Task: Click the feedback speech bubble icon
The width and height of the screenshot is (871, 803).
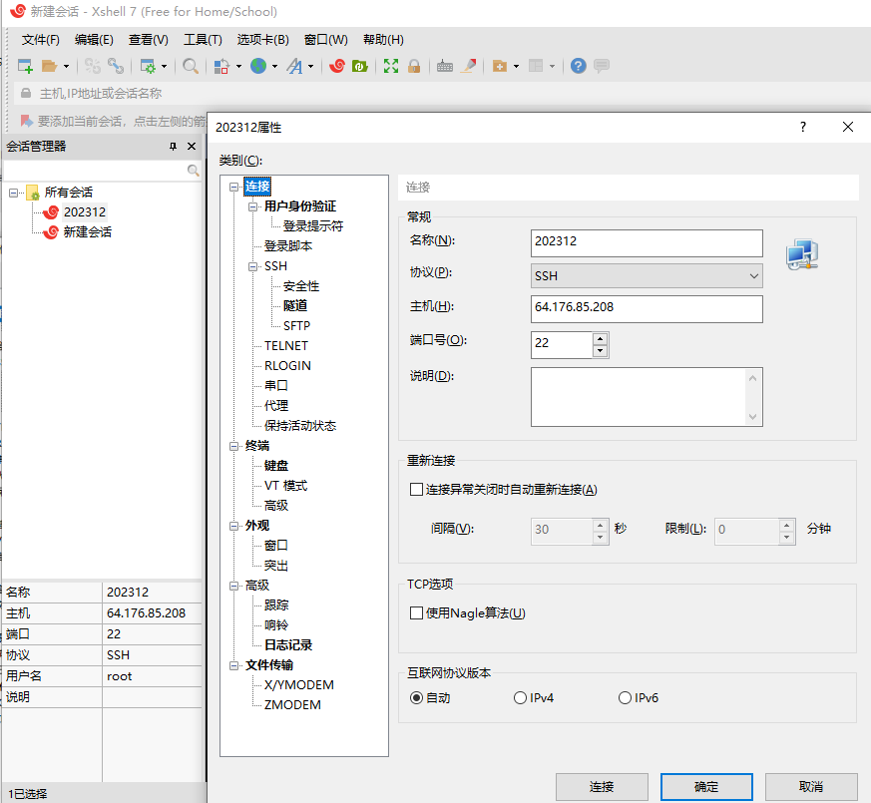Action: [x=601, y=66]
